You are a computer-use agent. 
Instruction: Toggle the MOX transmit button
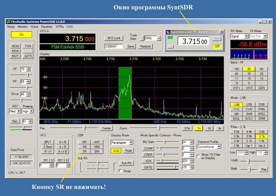click(x=15, y=51)
